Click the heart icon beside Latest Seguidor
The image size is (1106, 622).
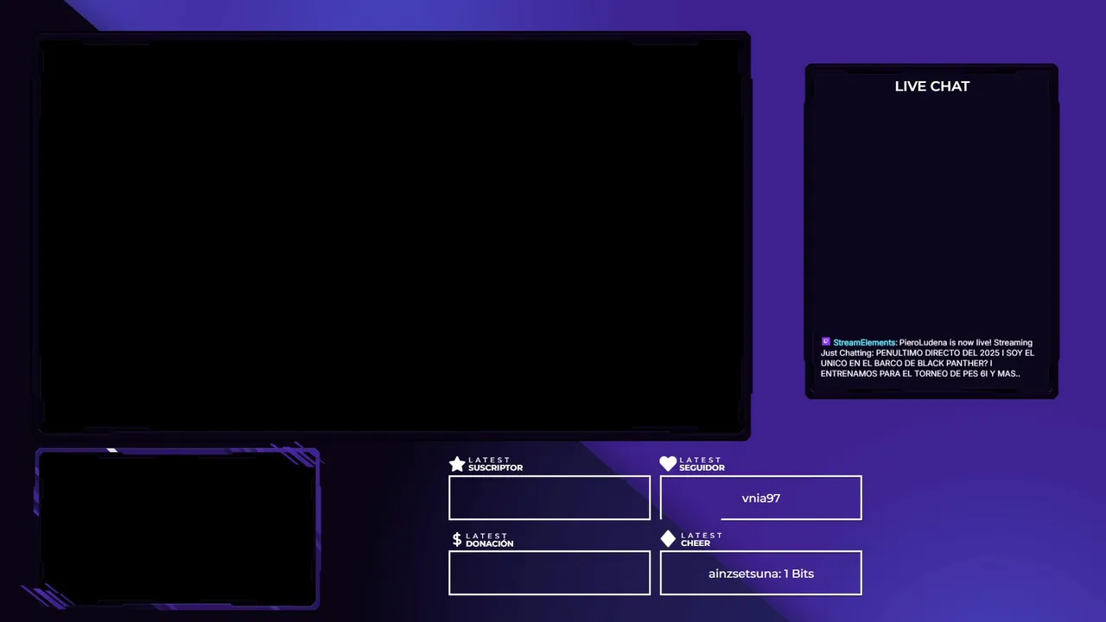(x=668, y=464)
